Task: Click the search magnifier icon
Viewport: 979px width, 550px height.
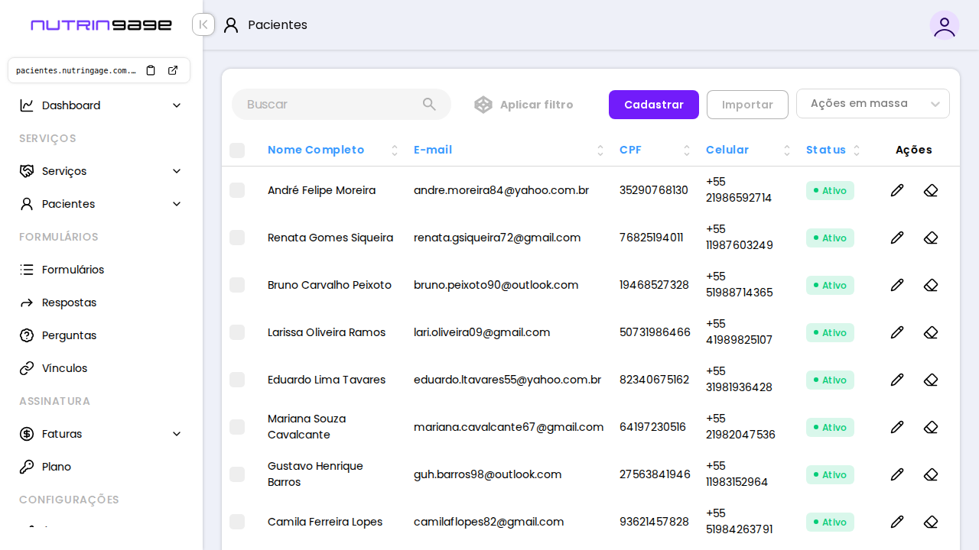Action: tap(429, 104)
